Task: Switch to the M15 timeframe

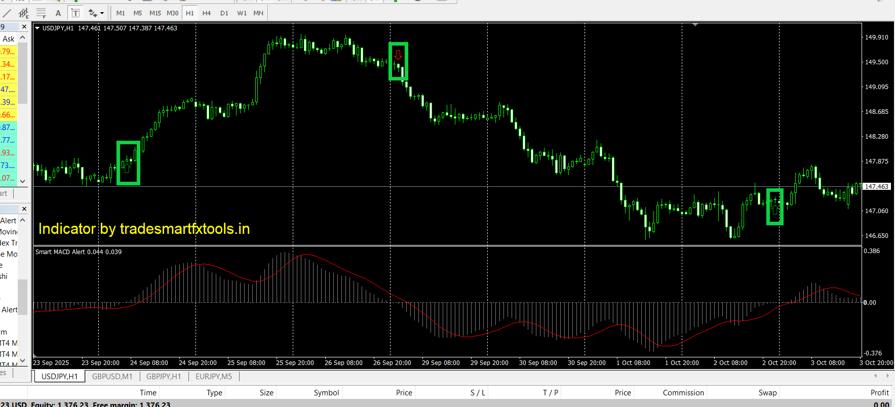Action: 155,13
